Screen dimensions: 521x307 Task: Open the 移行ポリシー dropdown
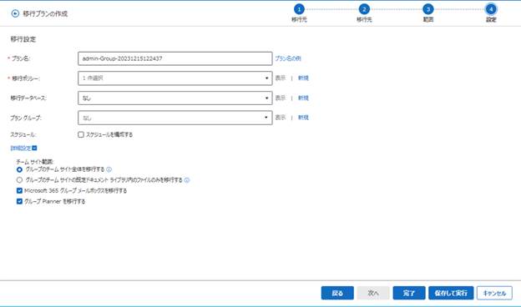tap(175, 78)
